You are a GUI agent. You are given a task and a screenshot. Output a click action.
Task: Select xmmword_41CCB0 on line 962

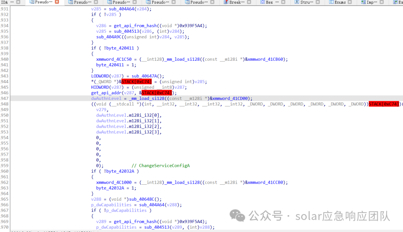point(265,182)
